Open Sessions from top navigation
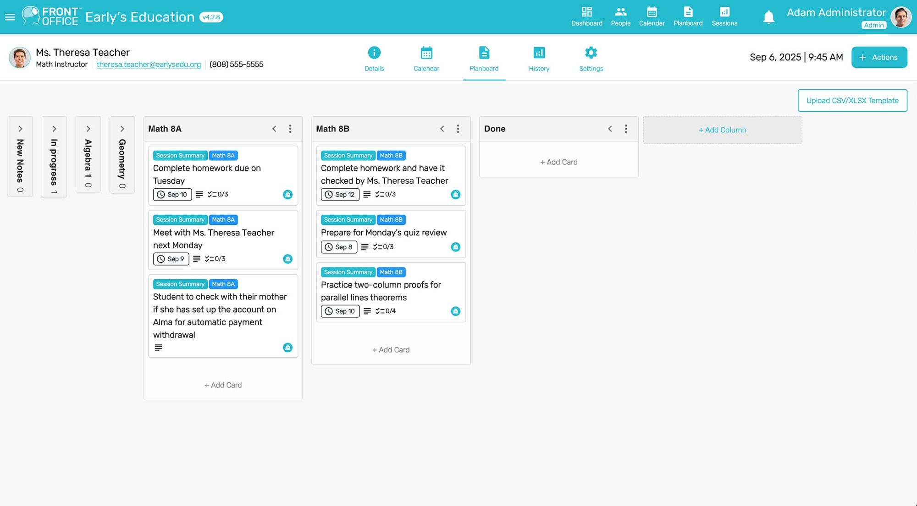 [724, 16]
